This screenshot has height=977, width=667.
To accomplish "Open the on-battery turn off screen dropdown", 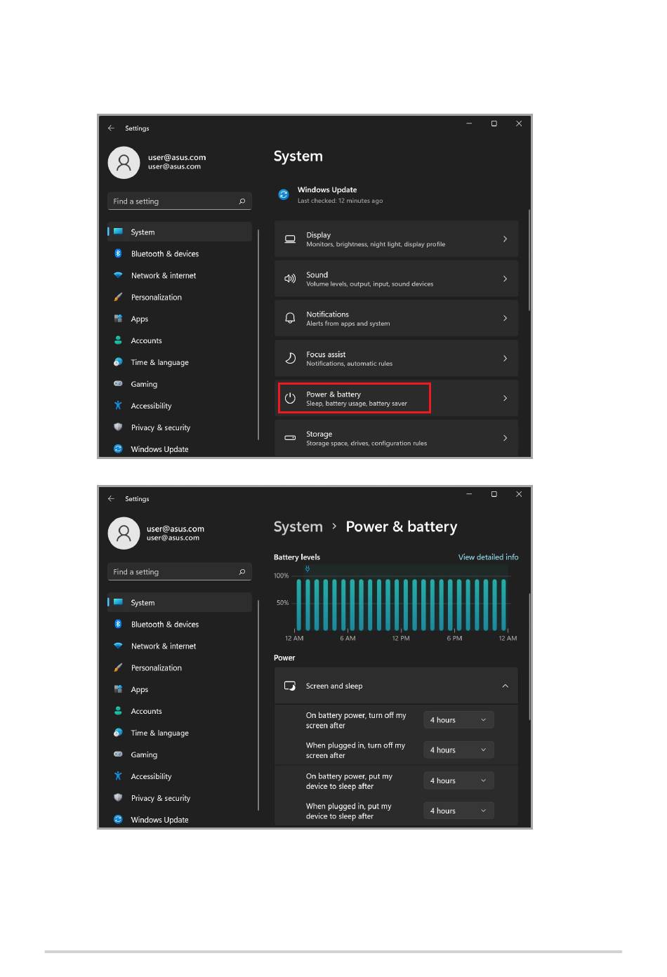I will 458,720.
